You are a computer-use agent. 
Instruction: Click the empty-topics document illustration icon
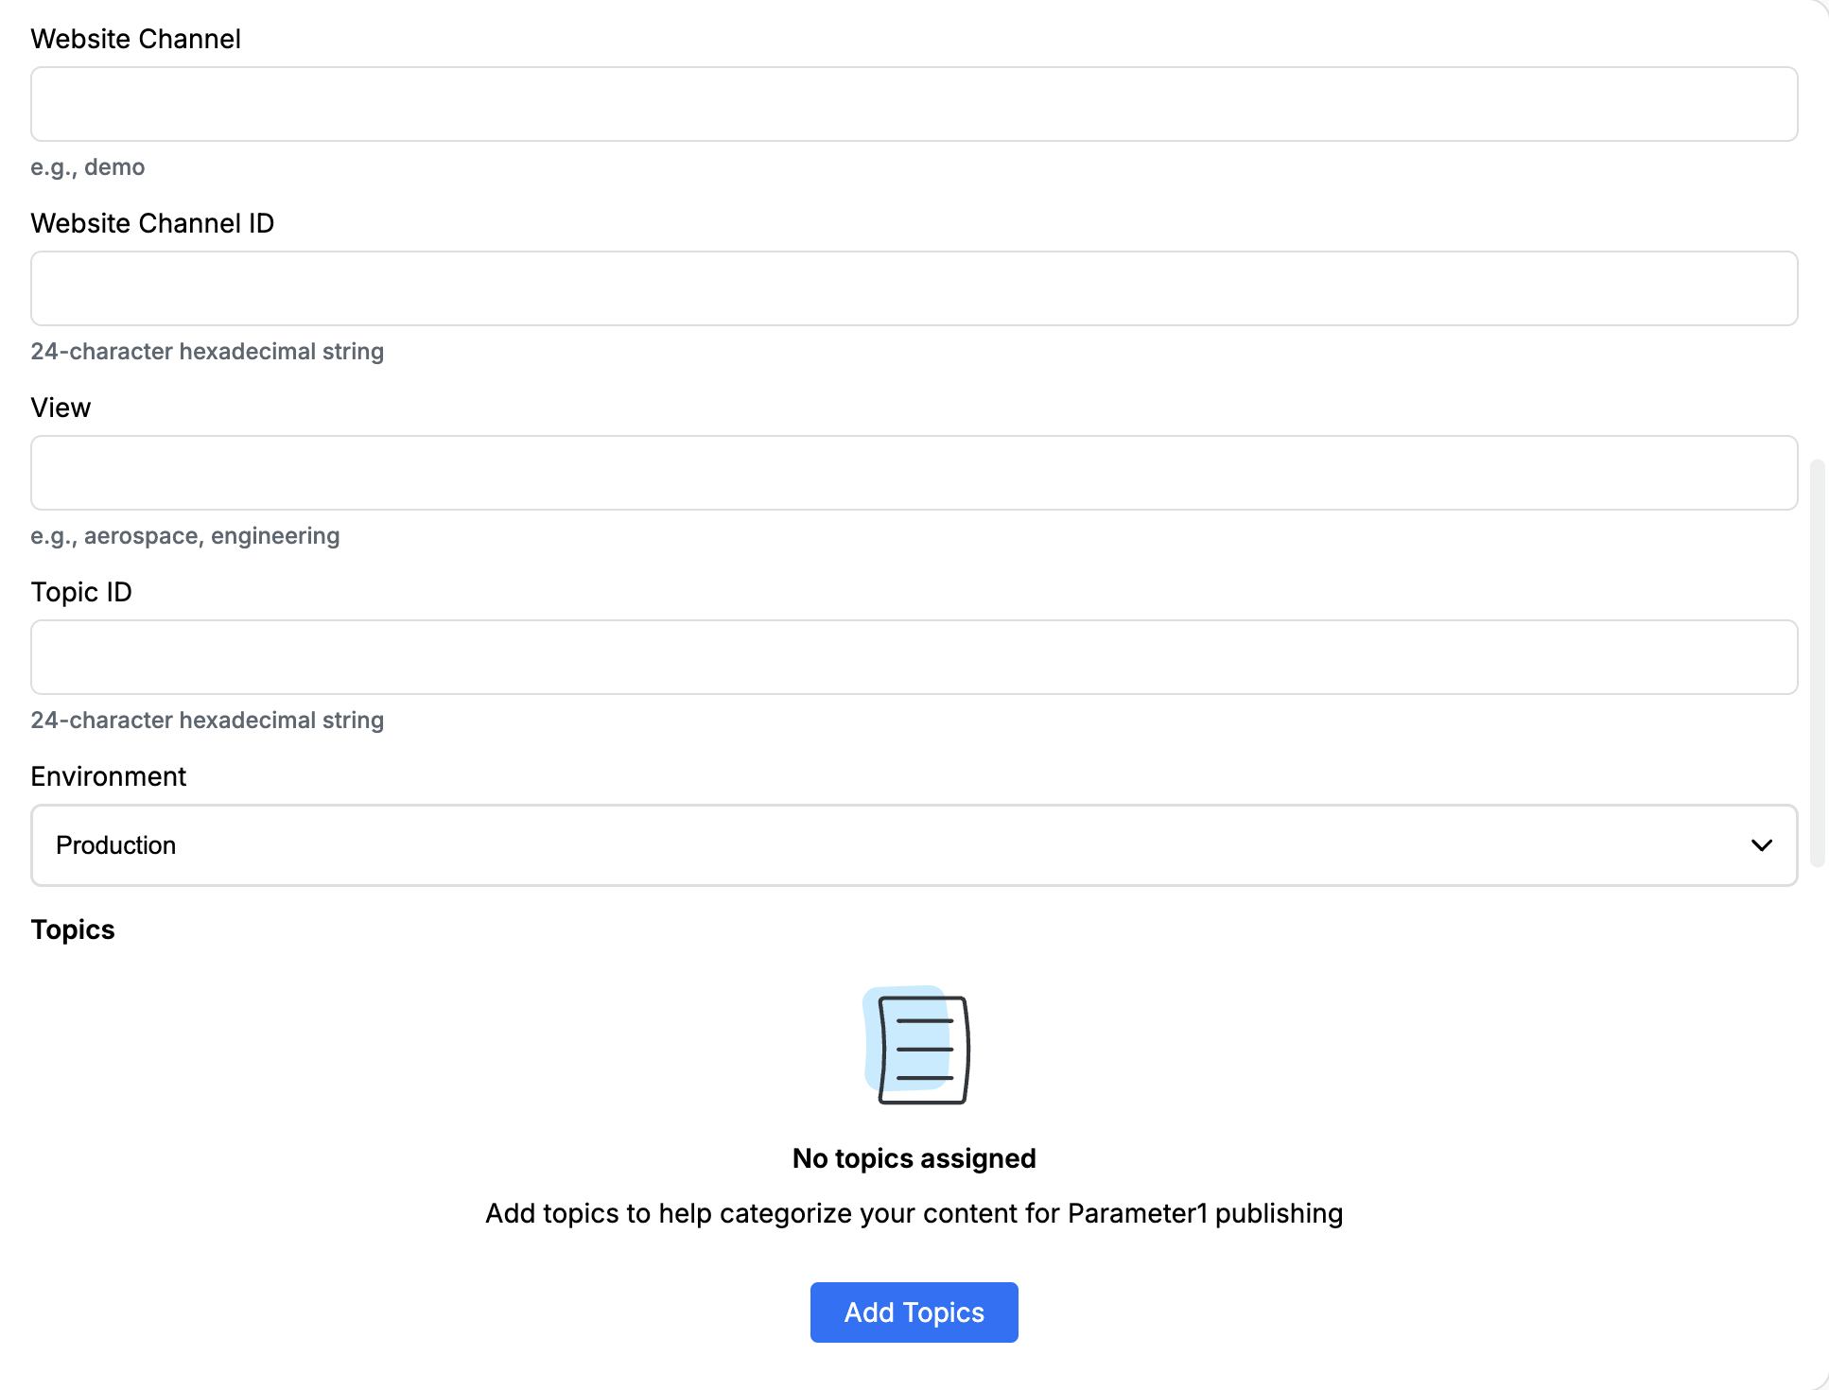(x=916, y=1045)
